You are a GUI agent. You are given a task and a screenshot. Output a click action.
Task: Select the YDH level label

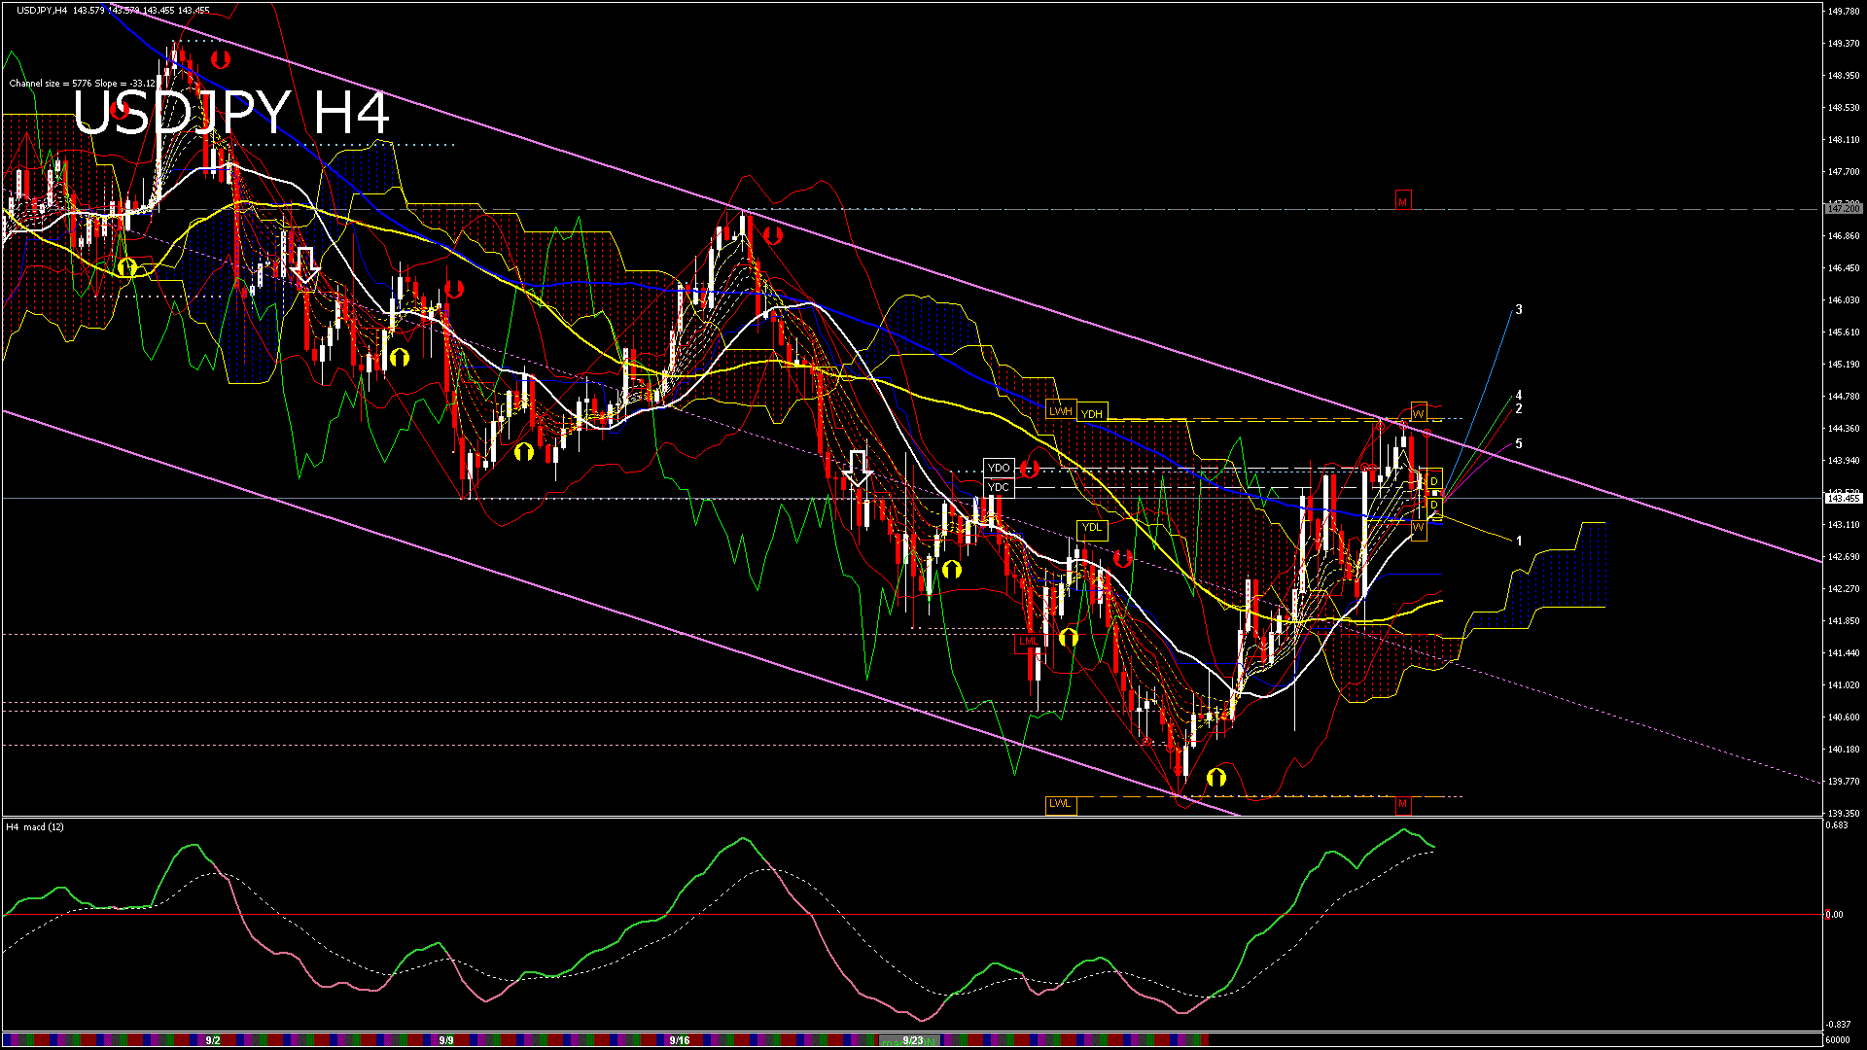coord(1092,413)
